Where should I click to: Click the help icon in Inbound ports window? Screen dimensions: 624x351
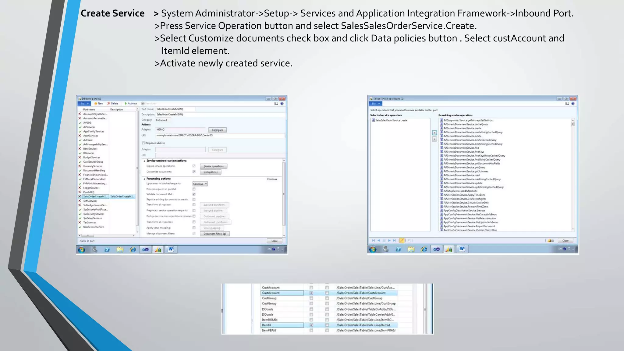(282, 104)
